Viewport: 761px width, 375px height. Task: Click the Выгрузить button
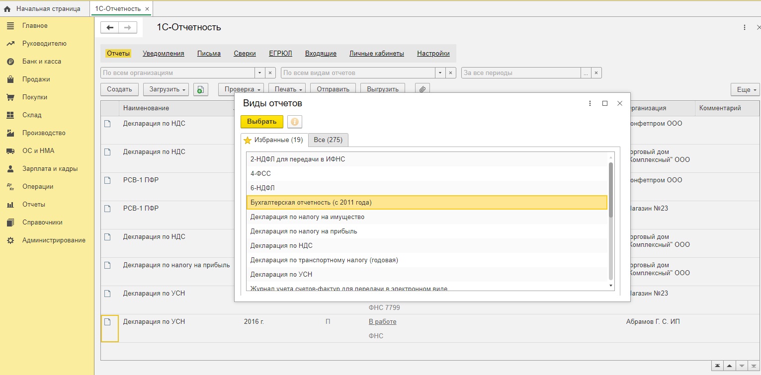(x=383, y=89)
